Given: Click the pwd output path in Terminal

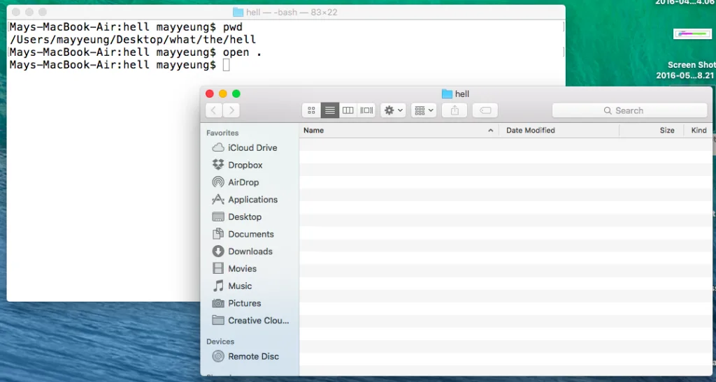Looking at the screenshot, I should (x=133, y=40).
